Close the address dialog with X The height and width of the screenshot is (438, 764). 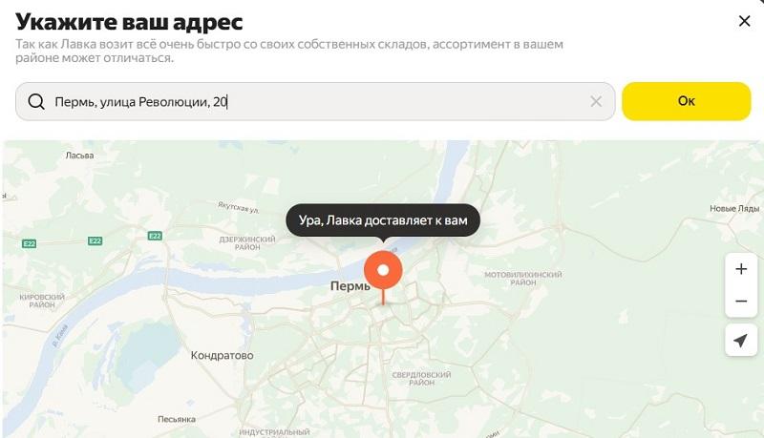point(744,21)
